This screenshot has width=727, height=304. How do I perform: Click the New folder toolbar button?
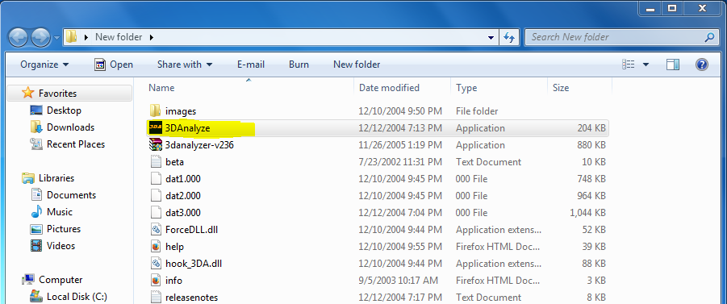pyautogui.click(x=357, y=65)
